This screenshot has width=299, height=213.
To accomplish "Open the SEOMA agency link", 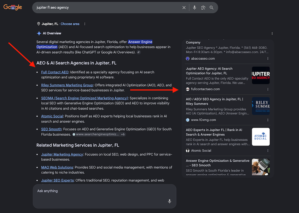I will [x=84, y=98].
